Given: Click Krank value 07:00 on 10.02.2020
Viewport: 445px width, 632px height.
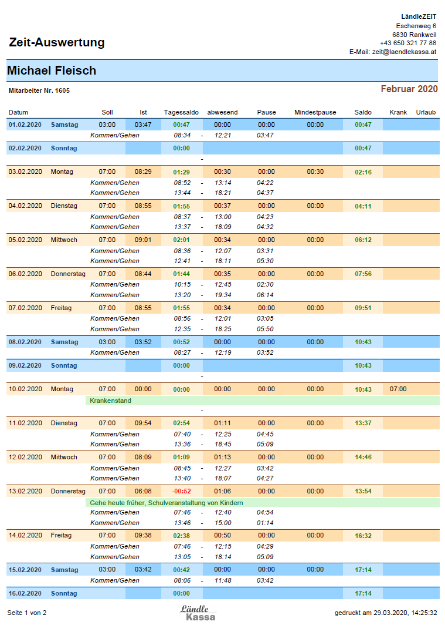Looking at the screenshot, I should point(398,389).
